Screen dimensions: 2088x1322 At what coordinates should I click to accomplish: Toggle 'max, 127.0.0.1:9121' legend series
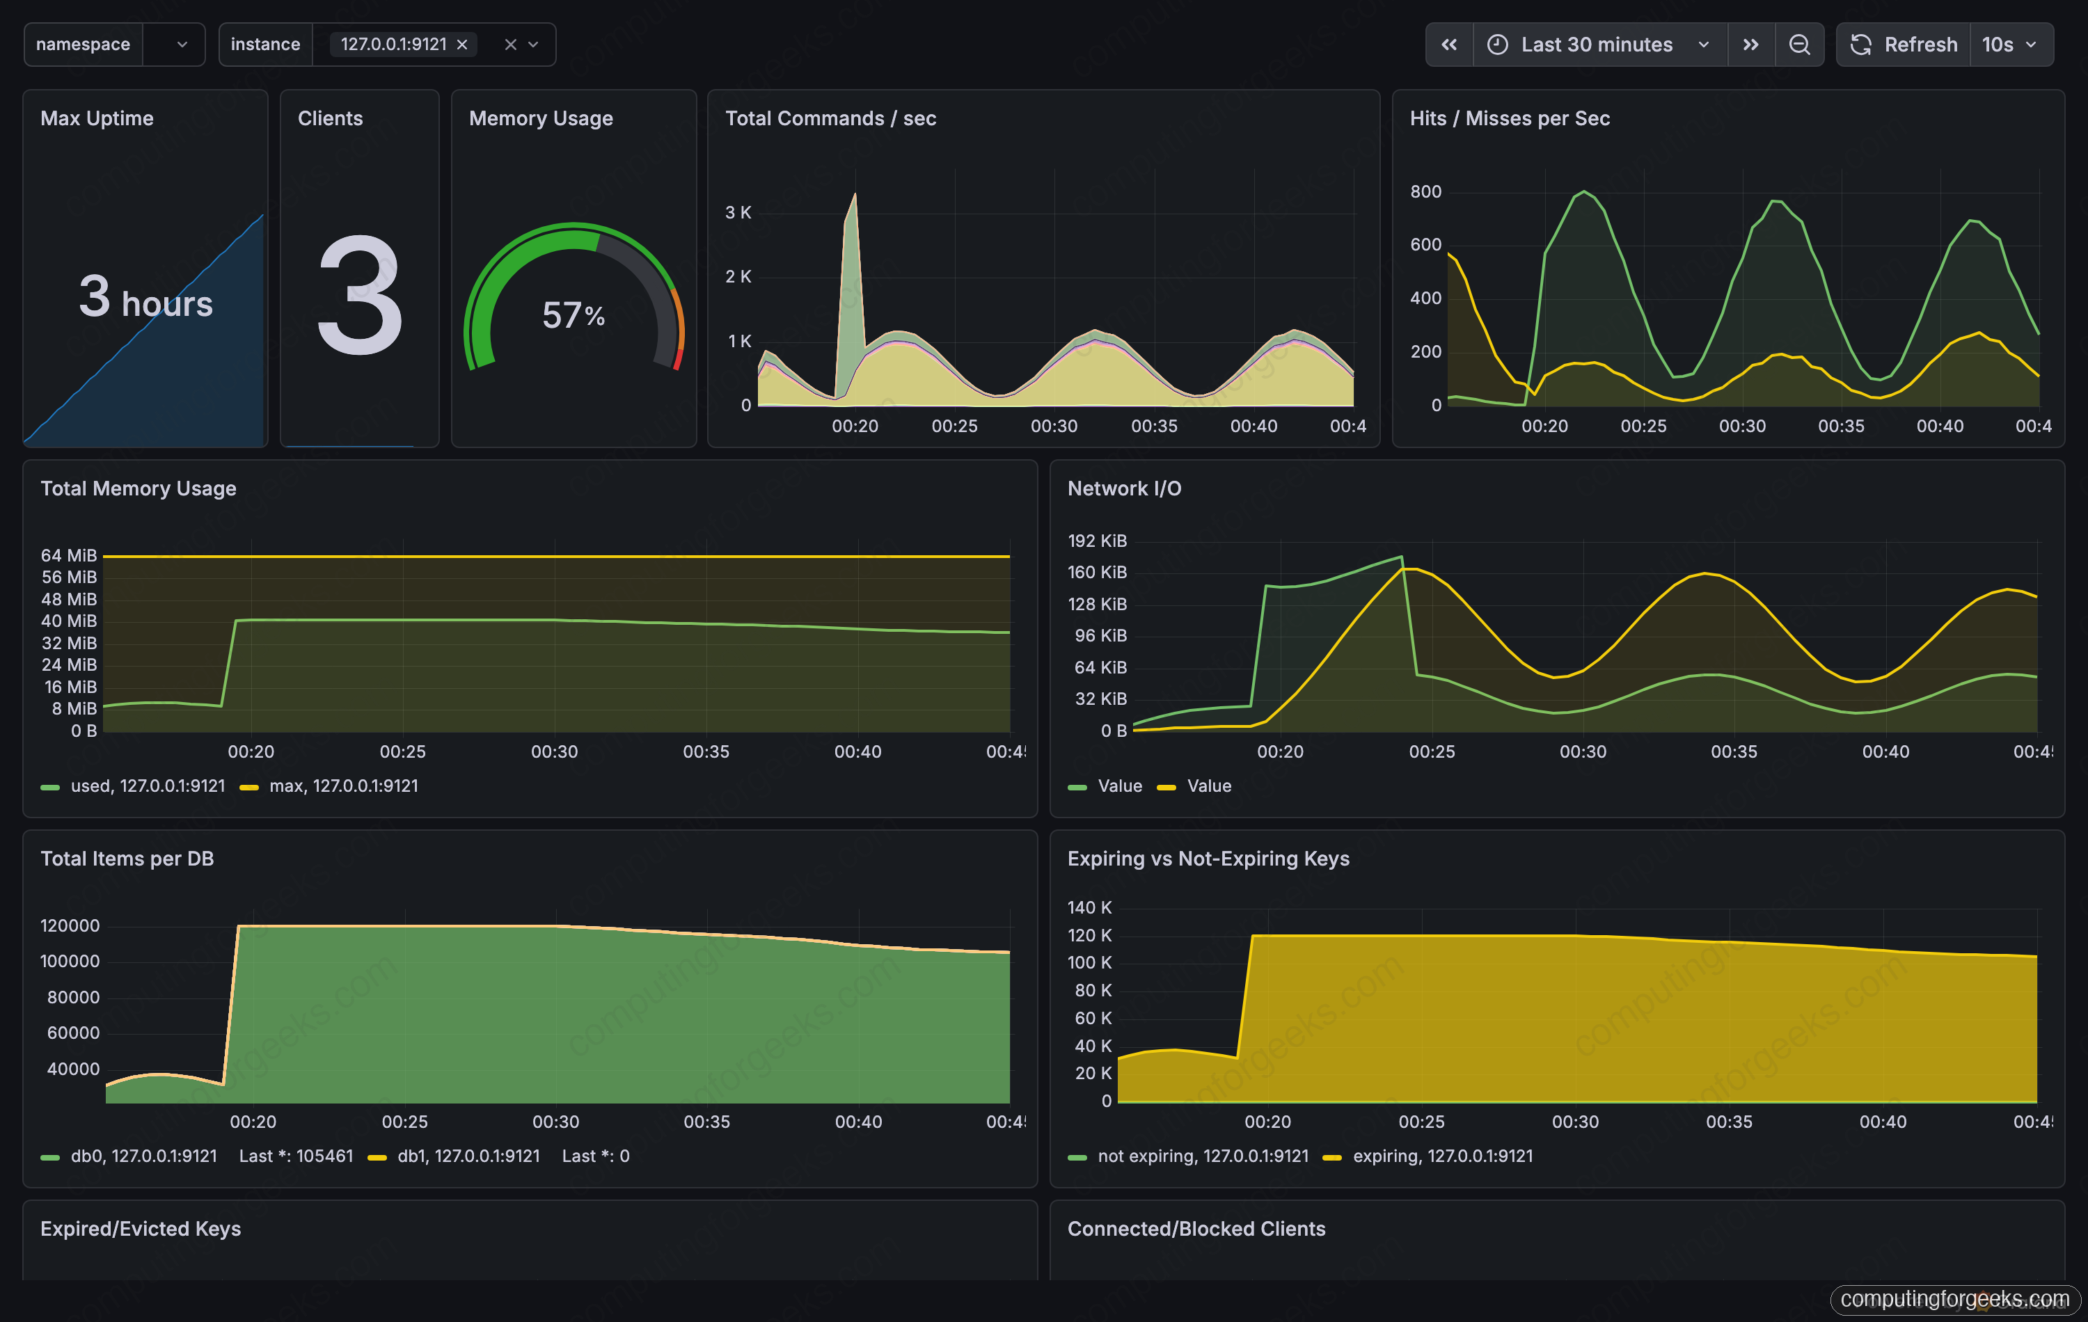343,786
